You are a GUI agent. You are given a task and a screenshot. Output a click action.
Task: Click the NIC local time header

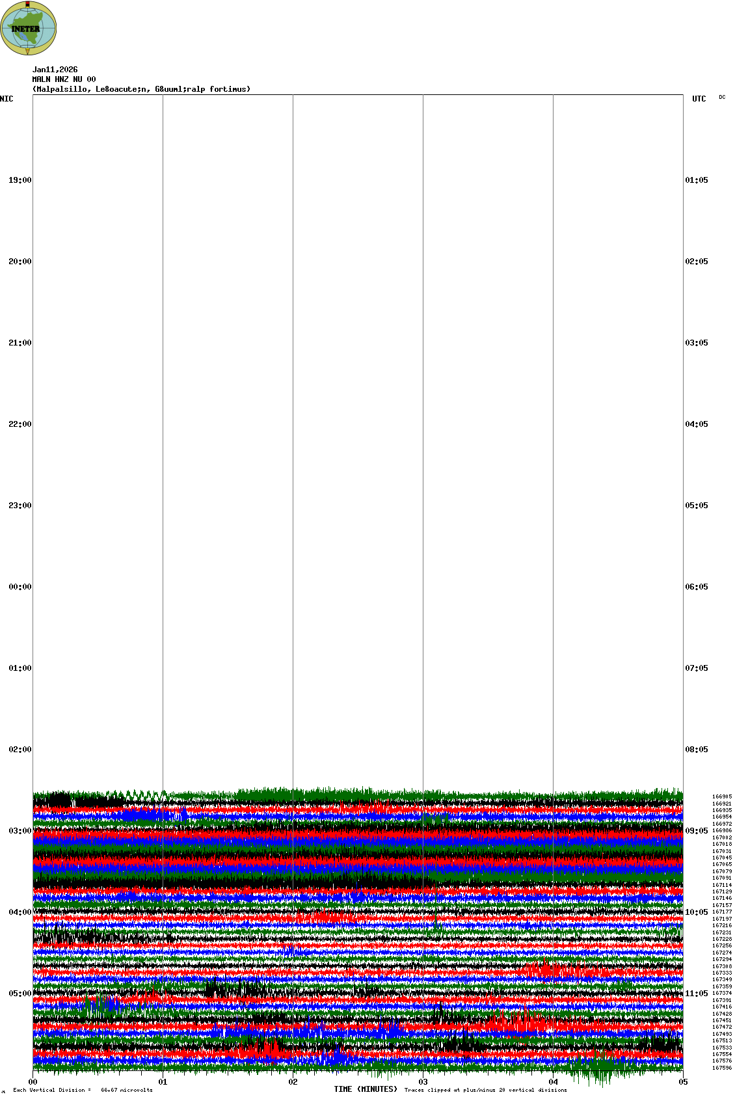(x=7, y=99)
